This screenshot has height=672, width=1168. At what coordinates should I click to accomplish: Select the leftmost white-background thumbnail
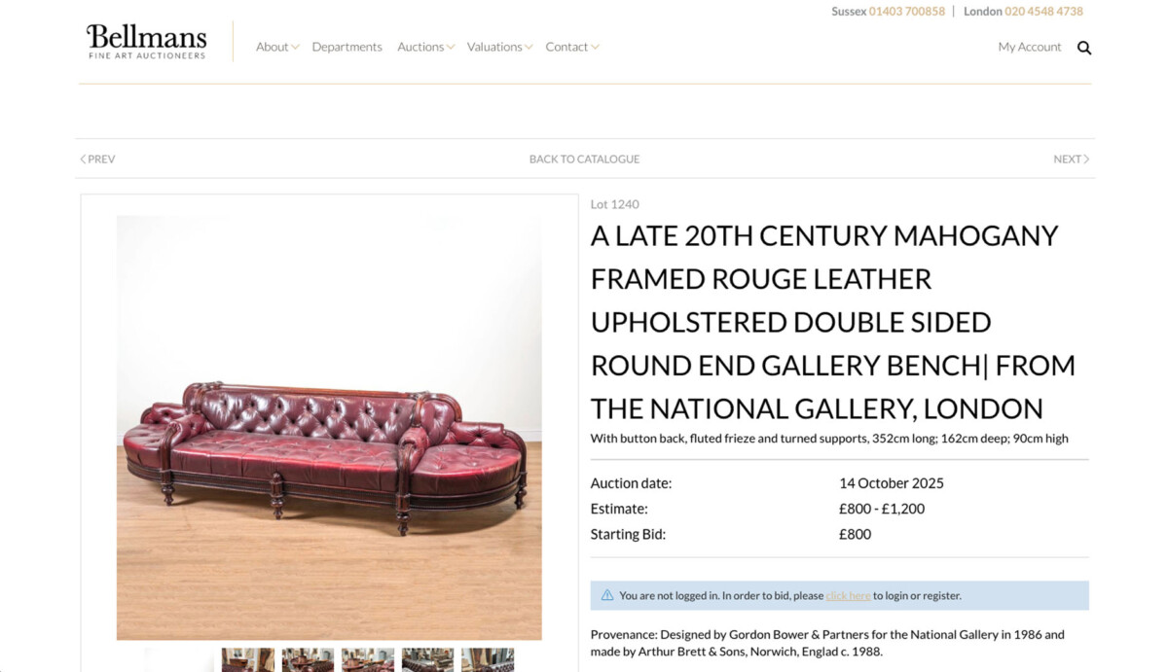pyautogui.click(x=180, y=660)
